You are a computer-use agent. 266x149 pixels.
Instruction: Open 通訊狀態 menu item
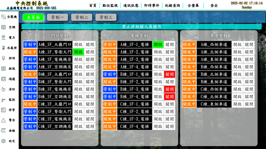pos(131,6)
